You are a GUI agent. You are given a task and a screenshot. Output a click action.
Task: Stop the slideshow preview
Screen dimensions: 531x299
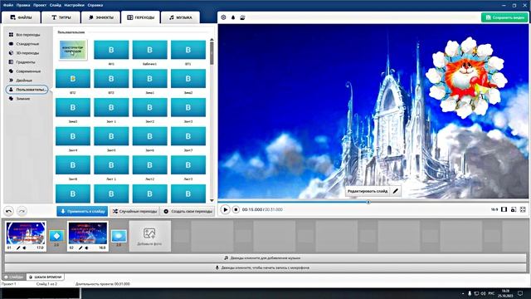(236, 209)
